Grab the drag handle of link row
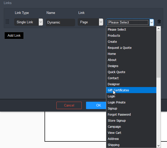Image resolution: width=167 pixels, height=148 pixels. click(x=7, y=22)
